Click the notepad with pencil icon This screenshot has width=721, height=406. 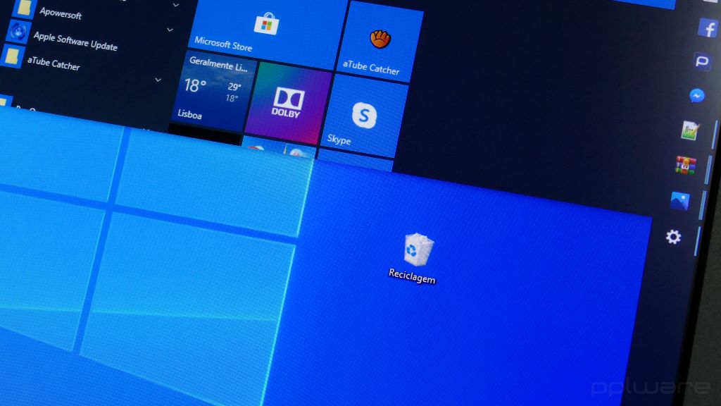(690, 130)
